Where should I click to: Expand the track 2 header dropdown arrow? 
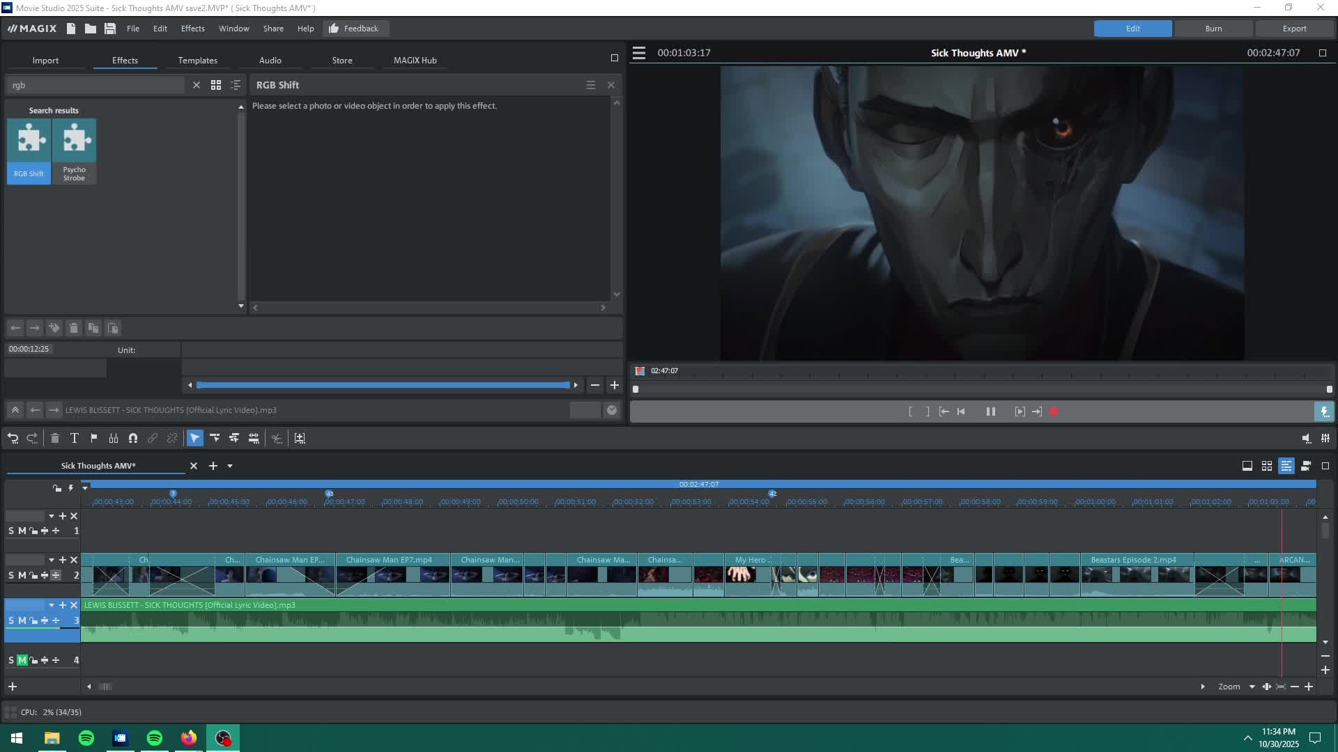[51, 560]
